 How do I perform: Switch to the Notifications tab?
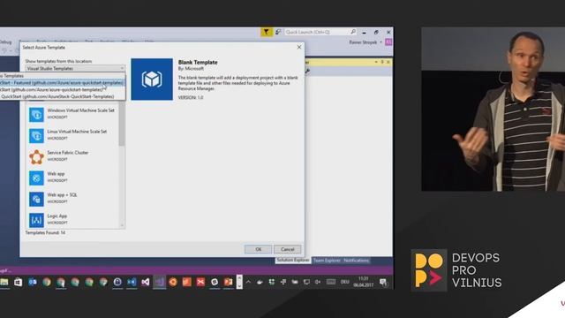(x=356, y=260)
